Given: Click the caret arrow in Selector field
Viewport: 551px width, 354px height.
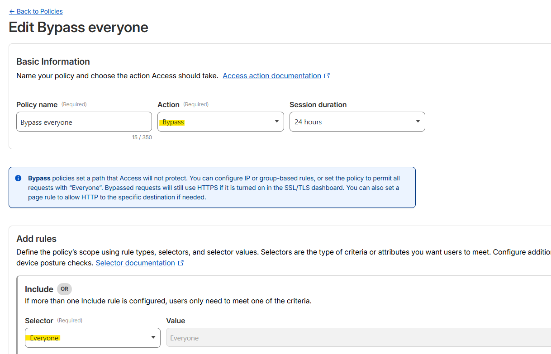Looking at the screenshot, I should click(x=153, y=337).
